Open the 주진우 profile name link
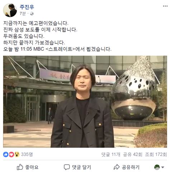 tap(27, 7)
